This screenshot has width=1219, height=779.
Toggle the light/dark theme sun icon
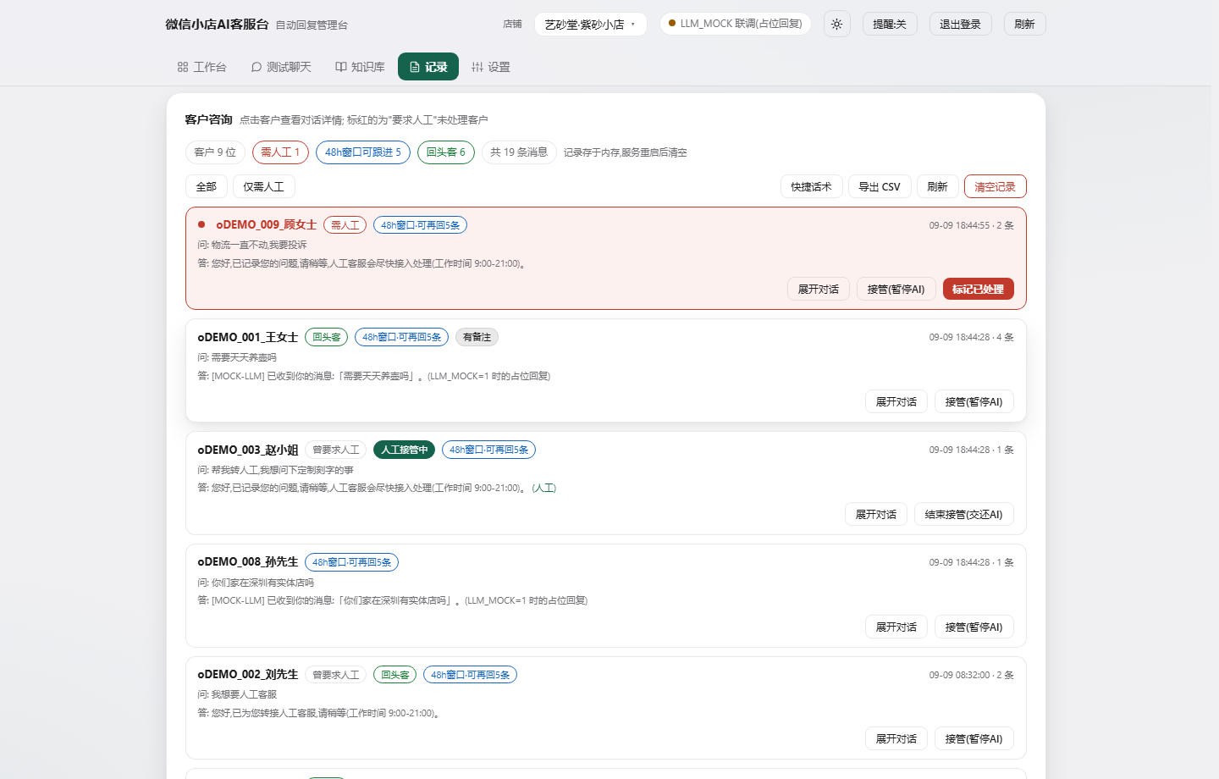click(836, 24)
